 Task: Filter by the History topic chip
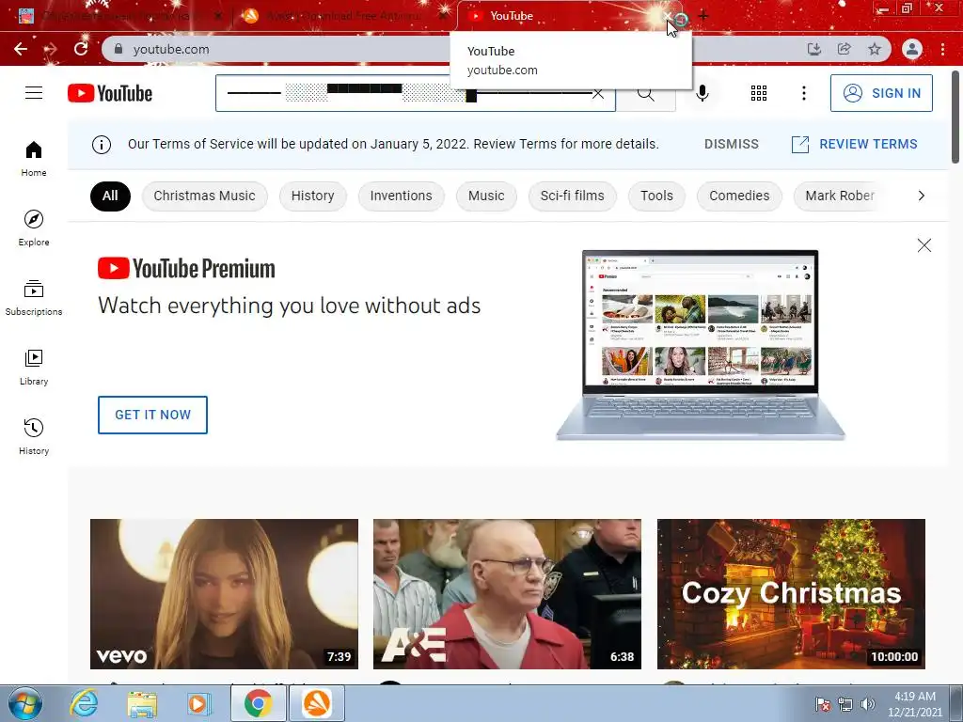click(x=312, y=196)
